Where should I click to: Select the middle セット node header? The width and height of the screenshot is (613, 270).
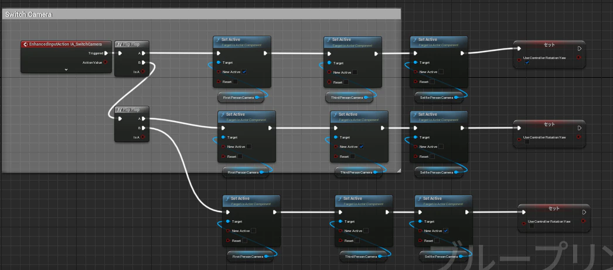coord(549,124)
